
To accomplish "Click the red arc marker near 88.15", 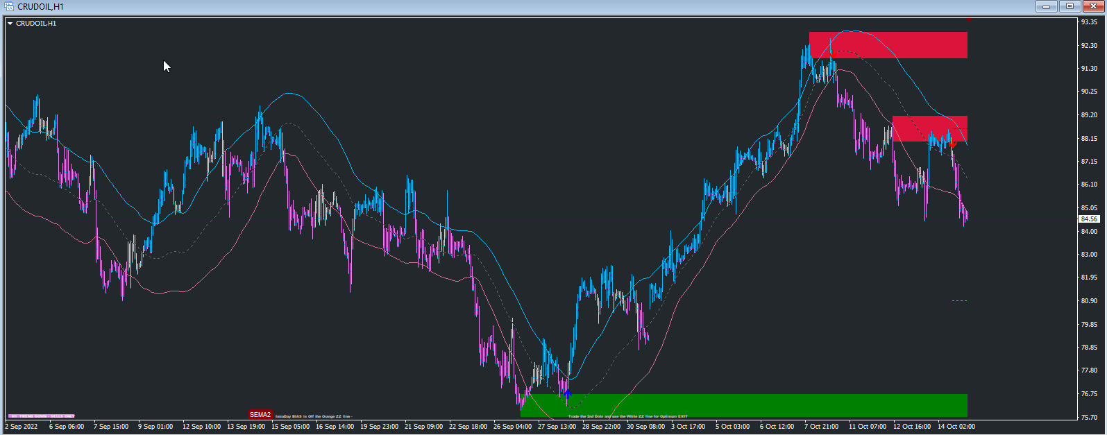I will (953, 143).
